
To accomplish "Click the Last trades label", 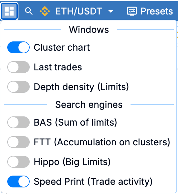I will click(58, 67).
